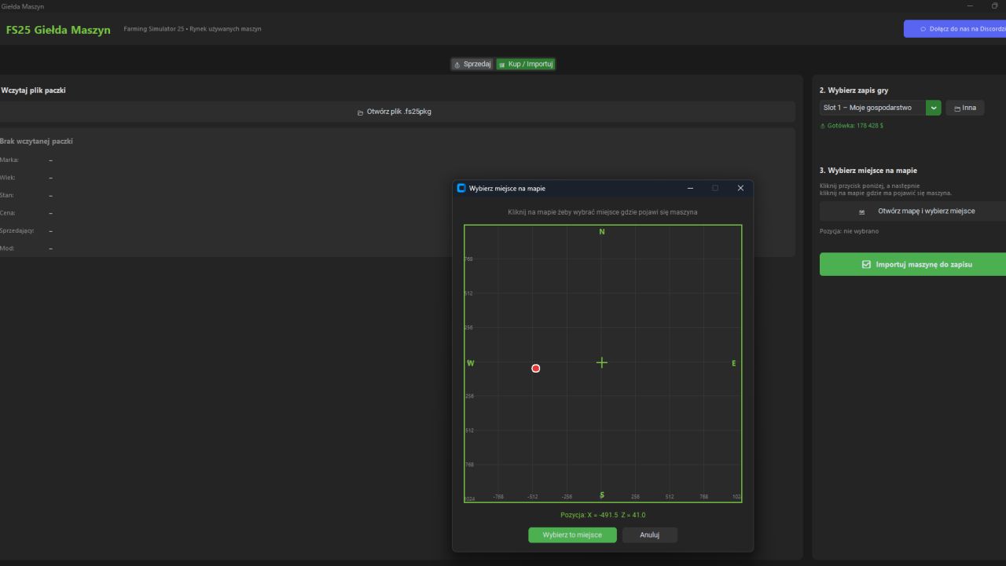Expand the save slot dropdown arrow
The height and width of the screenshot is (566, 1006).
pyautogui.click(x=933, y=108)
